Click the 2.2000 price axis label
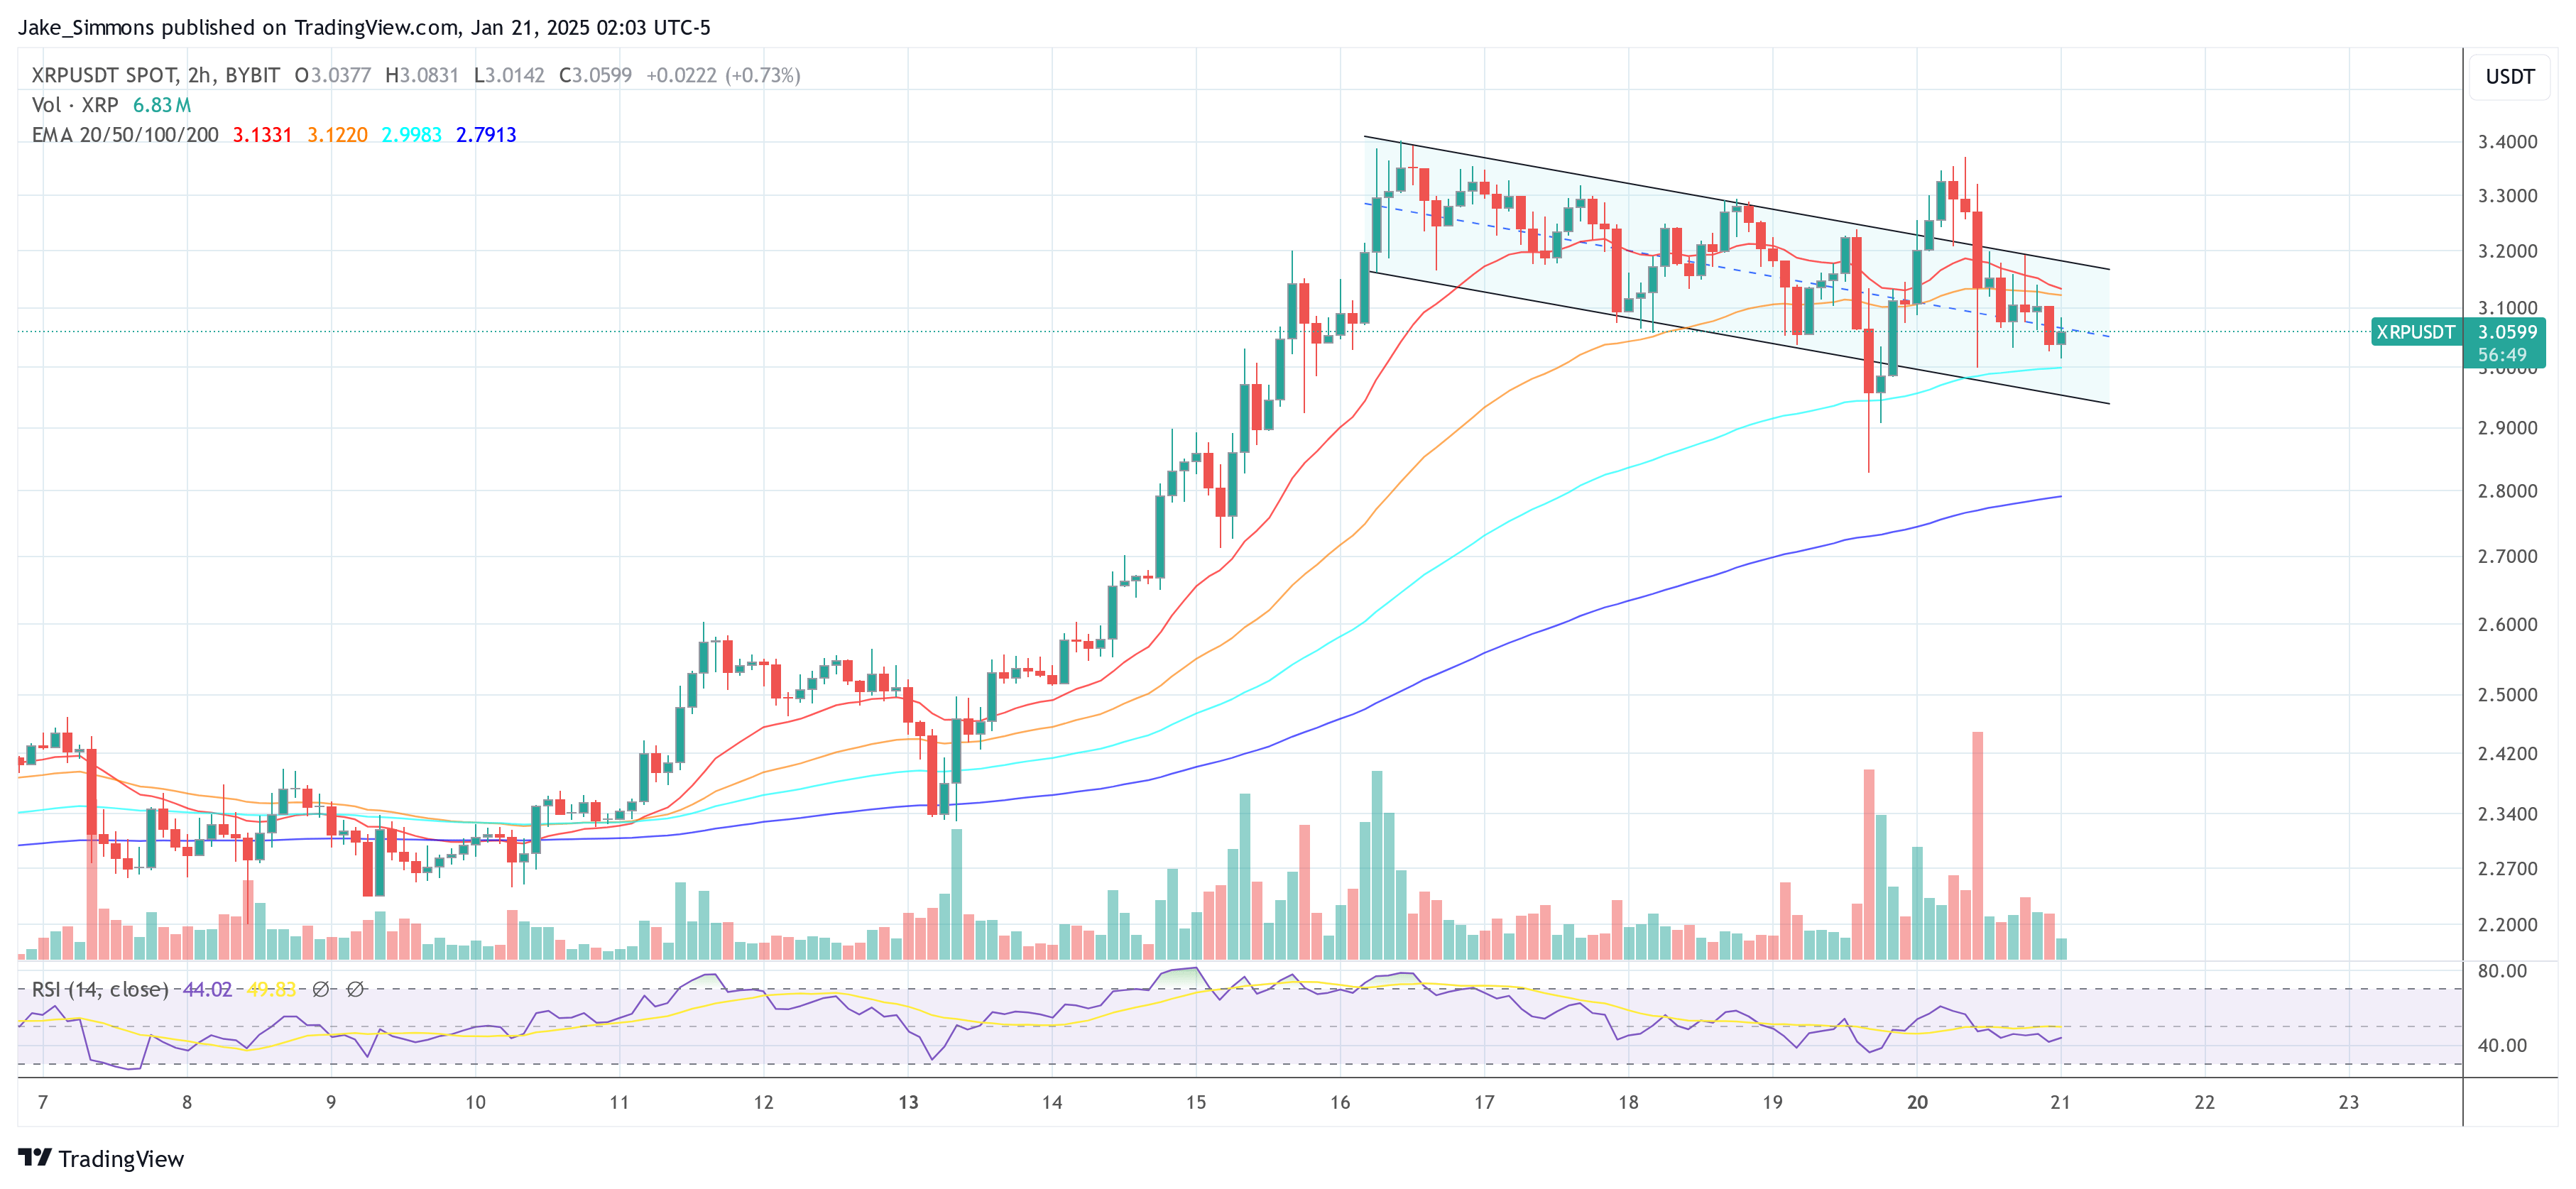 coord(2507,924)
